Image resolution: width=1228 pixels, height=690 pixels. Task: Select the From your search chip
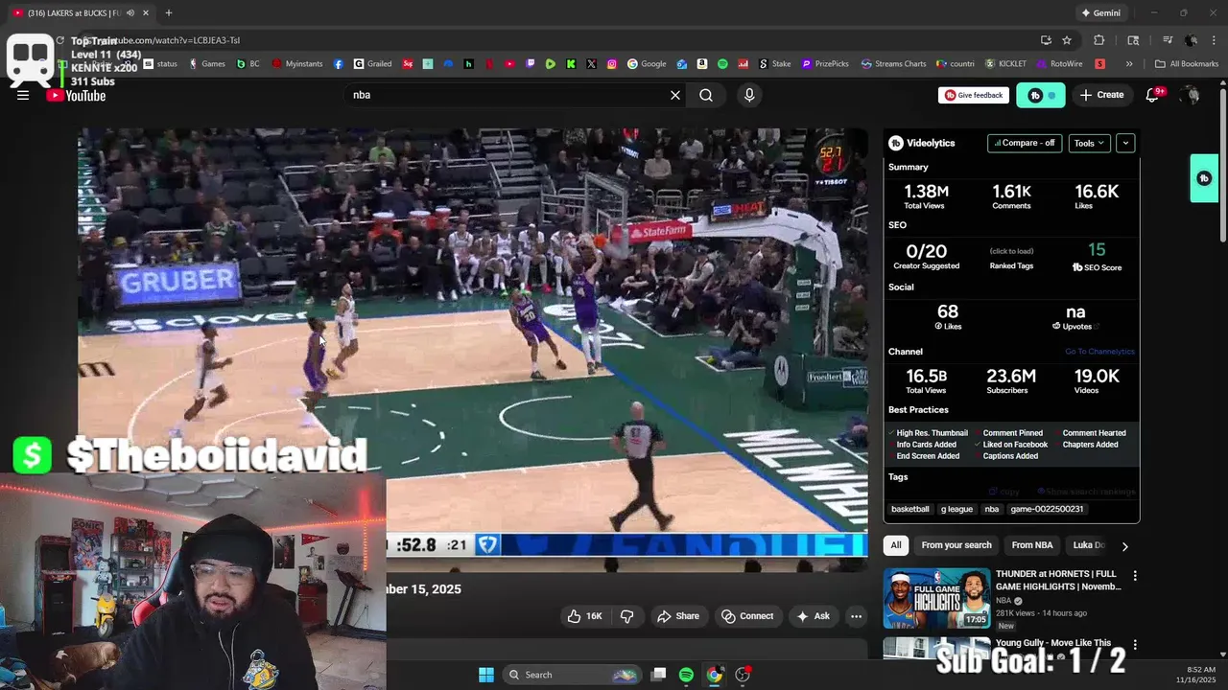click(x=956, y=545)
